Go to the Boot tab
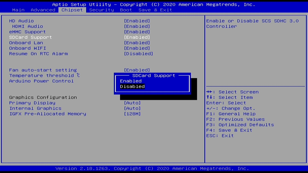308x173 pixels. coord(126,10)
